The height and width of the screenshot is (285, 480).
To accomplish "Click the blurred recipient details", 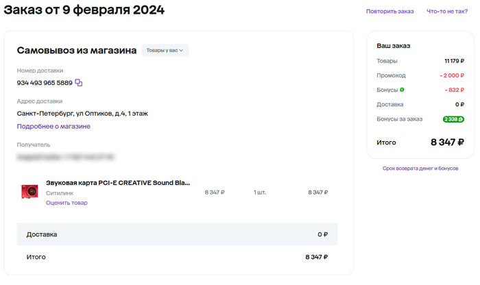I will [x=65, y=157].
